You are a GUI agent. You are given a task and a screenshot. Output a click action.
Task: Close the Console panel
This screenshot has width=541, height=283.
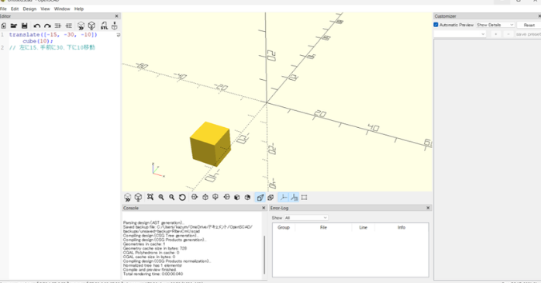(264, 208)
